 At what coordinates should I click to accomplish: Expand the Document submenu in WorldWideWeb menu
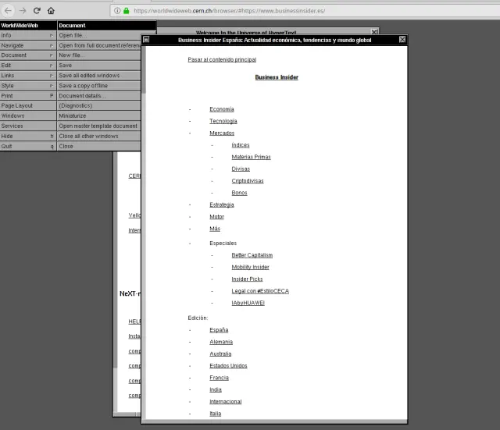pos(28,55)
